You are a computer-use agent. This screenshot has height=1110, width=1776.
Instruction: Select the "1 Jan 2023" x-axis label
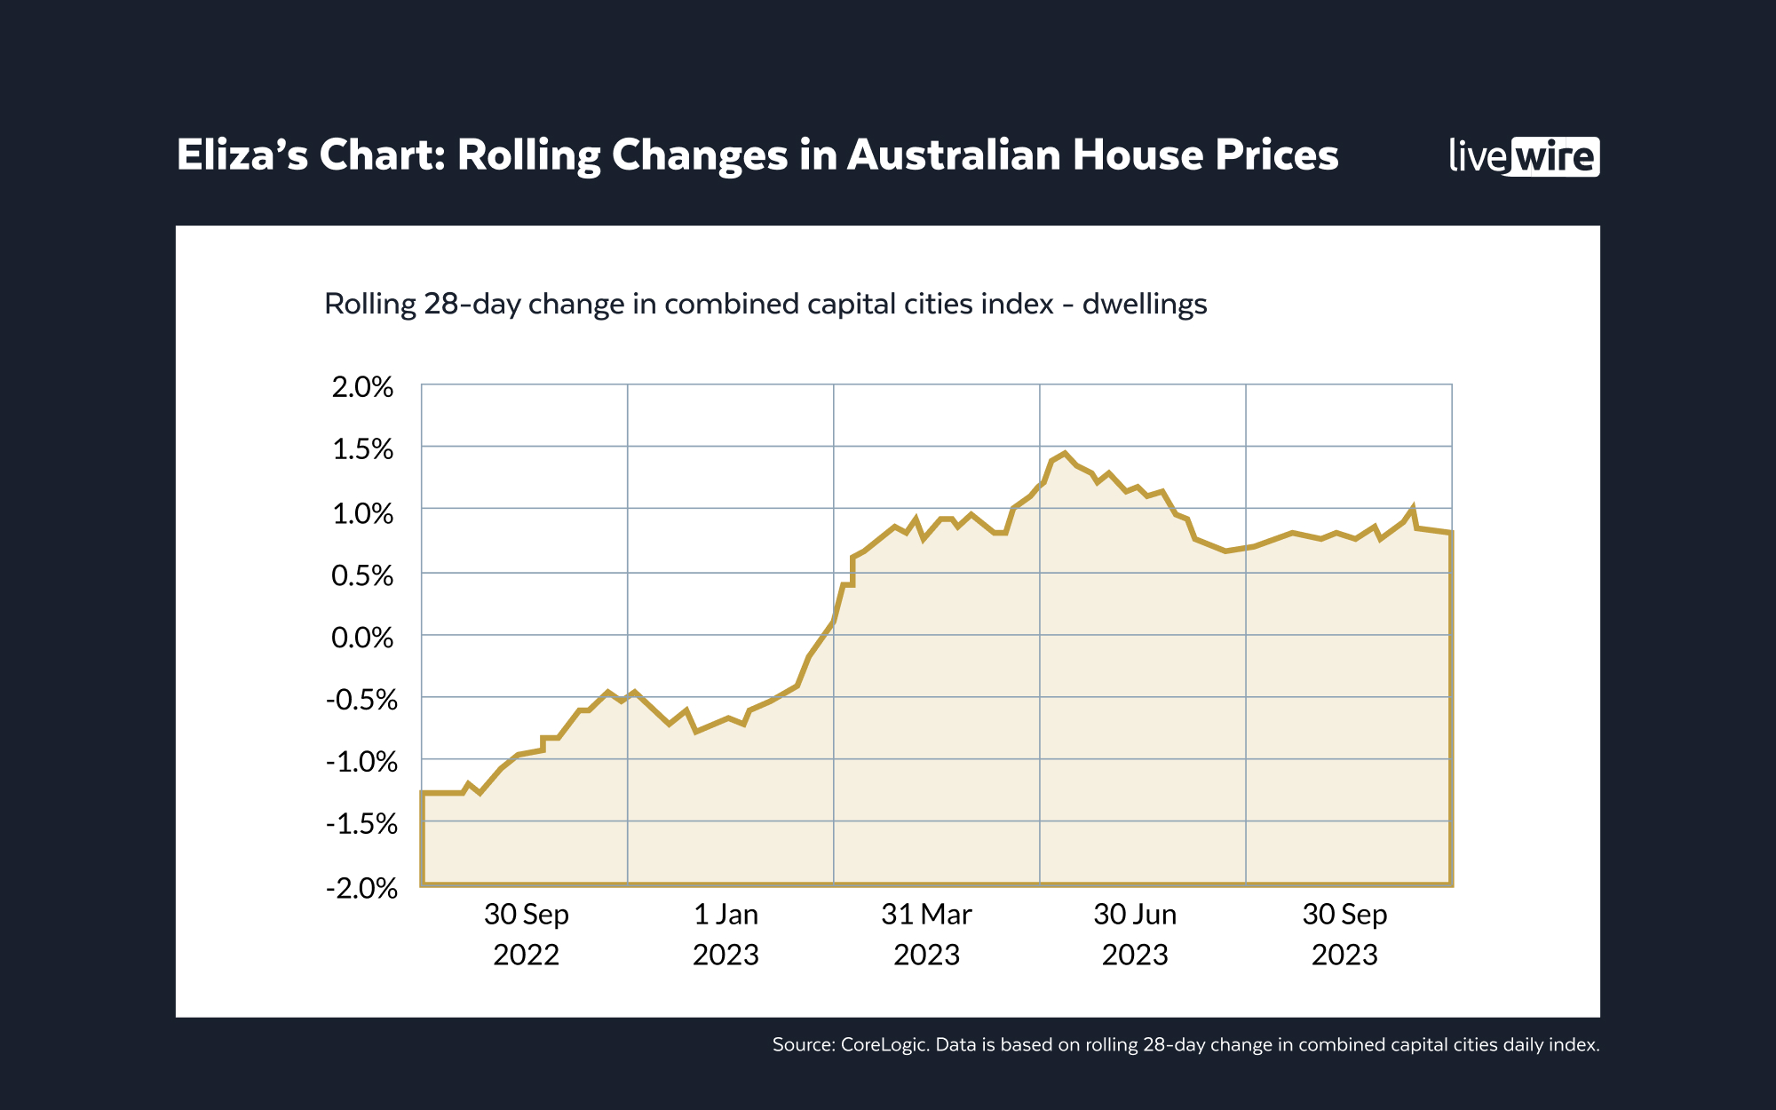pyautogui.click(x=725, y=934)
